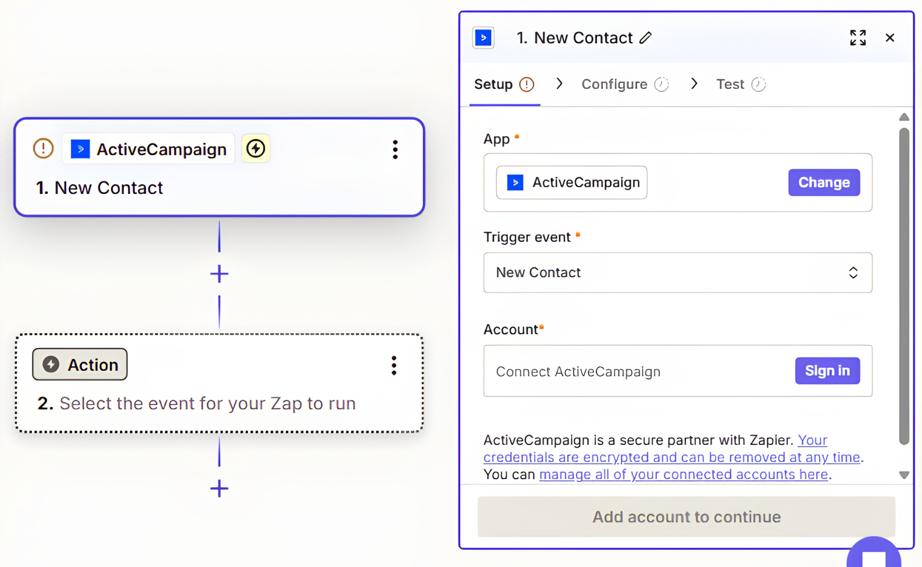
Task: Click the ActiveCampaign chip in the App field
Action: pos(571,183)
